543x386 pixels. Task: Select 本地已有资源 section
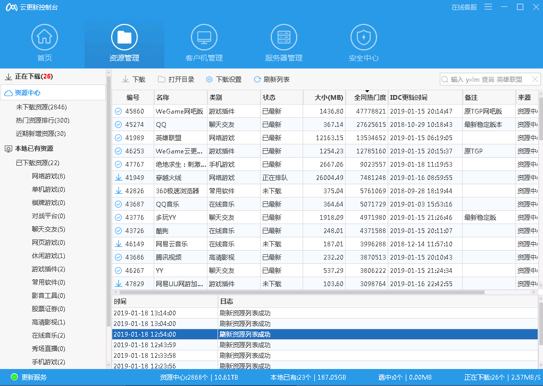click(x=34, y=148)
